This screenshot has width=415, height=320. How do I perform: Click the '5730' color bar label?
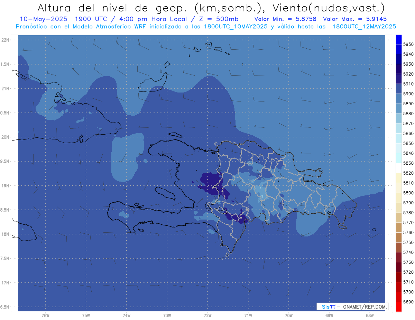point(408,262)
